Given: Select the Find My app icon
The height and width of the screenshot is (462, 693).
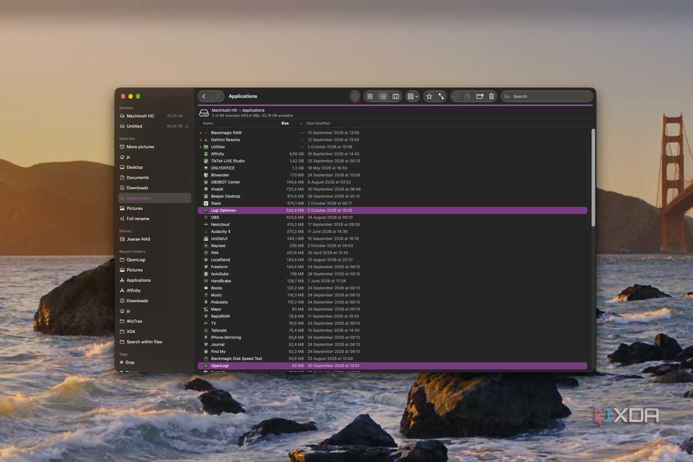Looking at the screenshot, I should click(206, 351).
